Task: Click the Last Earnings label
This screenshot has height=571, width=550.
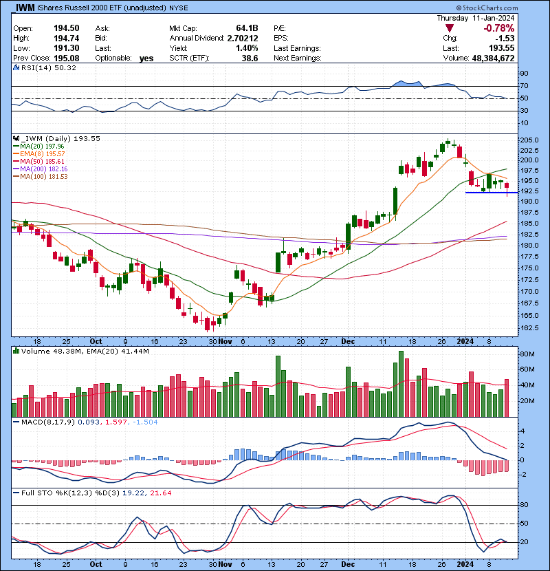Action: (x=297, y=48)
